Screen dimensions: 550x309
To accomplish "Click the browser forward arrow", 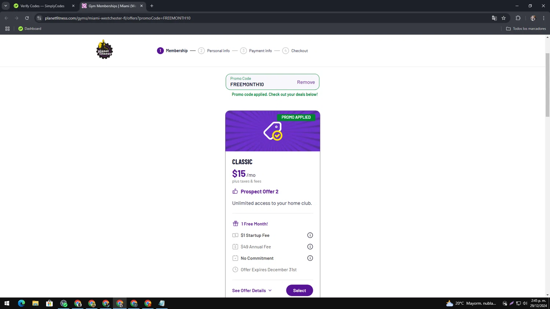I will tap(16, 18).
